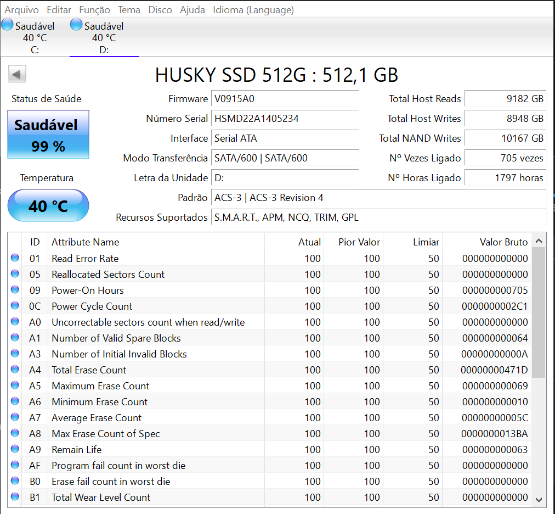The image size is (555, 514).
Task: Click the Valor Bruto column header
Action: (x=486, y=242)
